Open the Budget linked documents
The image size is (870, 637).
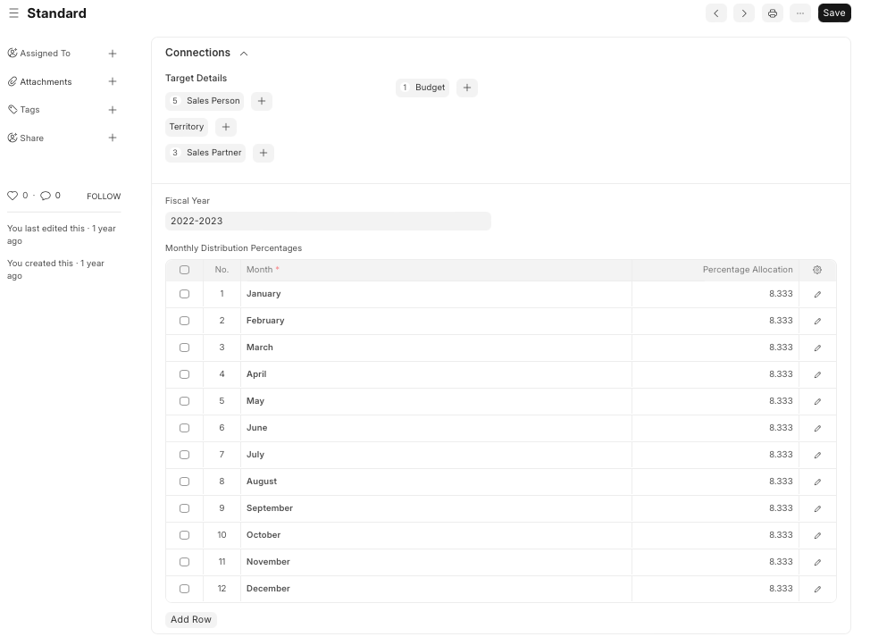coord(430,88)
